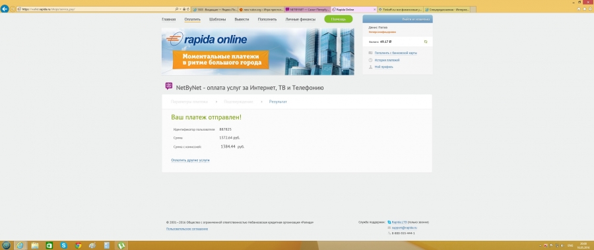Viewport: 594px width, 250px height.
Task: Click the payment history clock icon
Action: click(x=370, y=60)
